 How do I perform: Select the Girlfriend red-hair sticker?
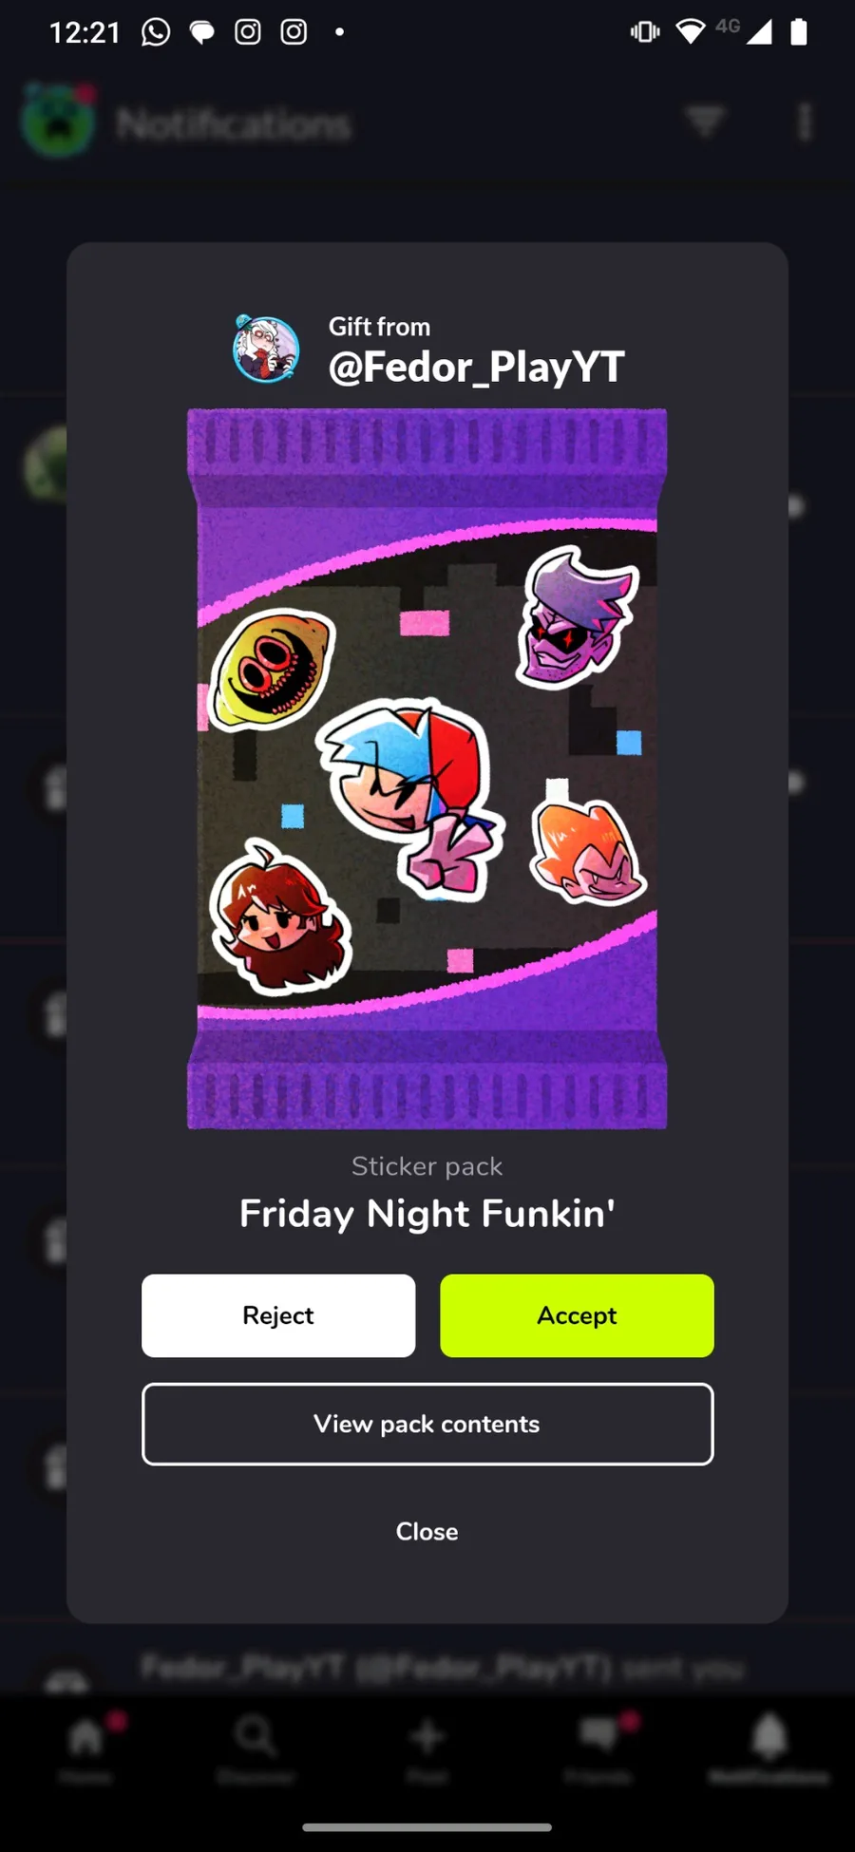[280, 917]
